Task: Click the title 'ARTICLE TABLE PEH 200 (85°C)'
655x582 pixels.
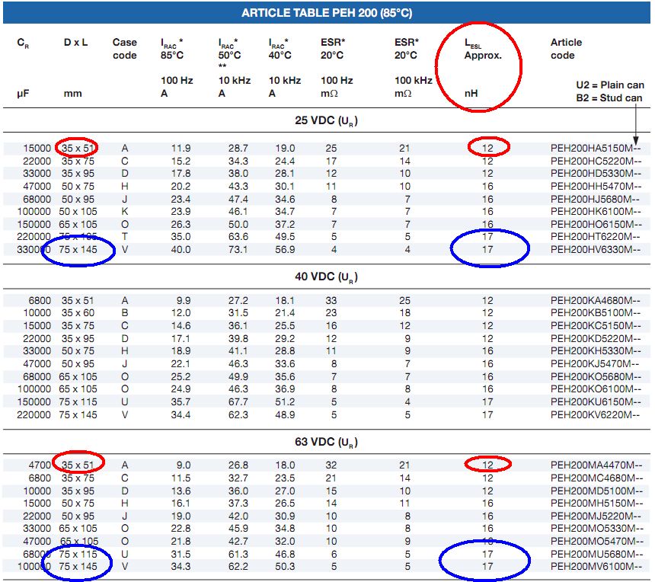Action: 327,13
